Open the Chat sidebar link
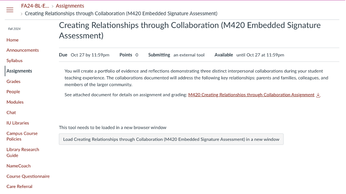Viewport: 346px width, 194px height. (11, 112)
